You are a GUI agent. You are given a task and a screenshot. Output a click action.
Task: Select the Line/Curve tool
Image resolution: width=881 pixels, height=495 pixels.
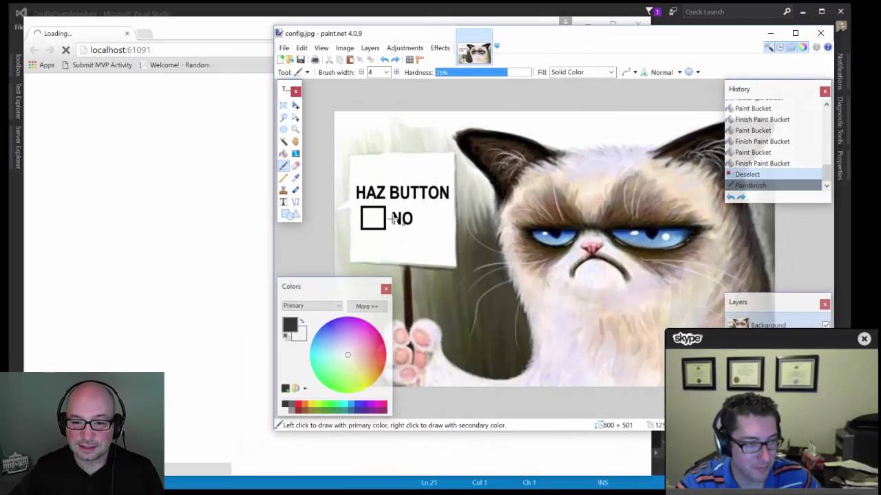295,201
